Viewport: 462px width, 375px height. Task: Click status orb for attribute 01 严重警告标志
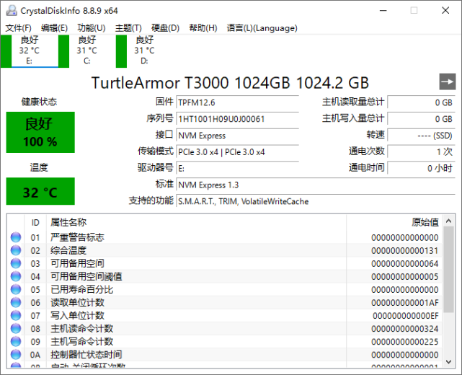coord(16,237)
